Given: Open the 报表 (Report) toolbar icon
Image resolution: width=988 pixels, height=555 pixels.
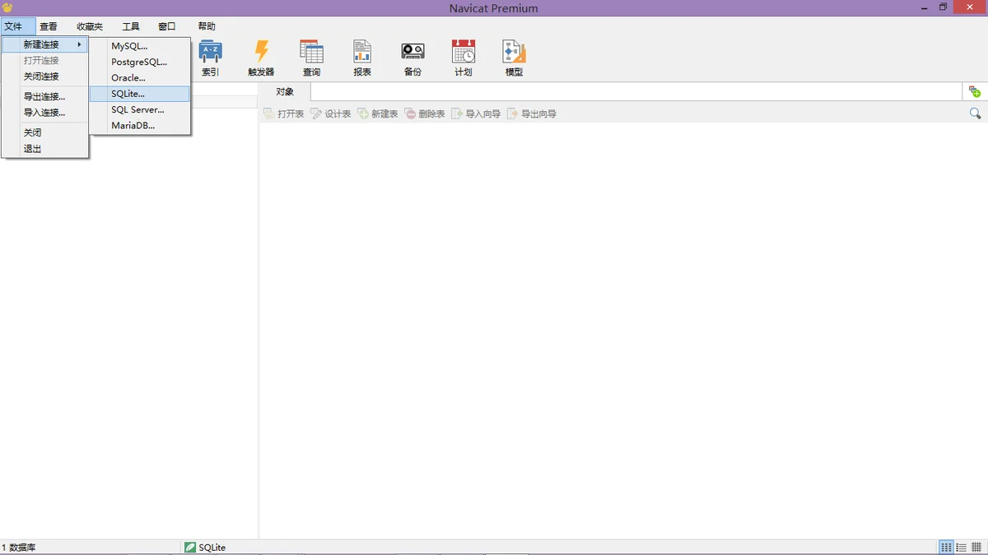Looking at the screenshot, I should pos(362,58).
